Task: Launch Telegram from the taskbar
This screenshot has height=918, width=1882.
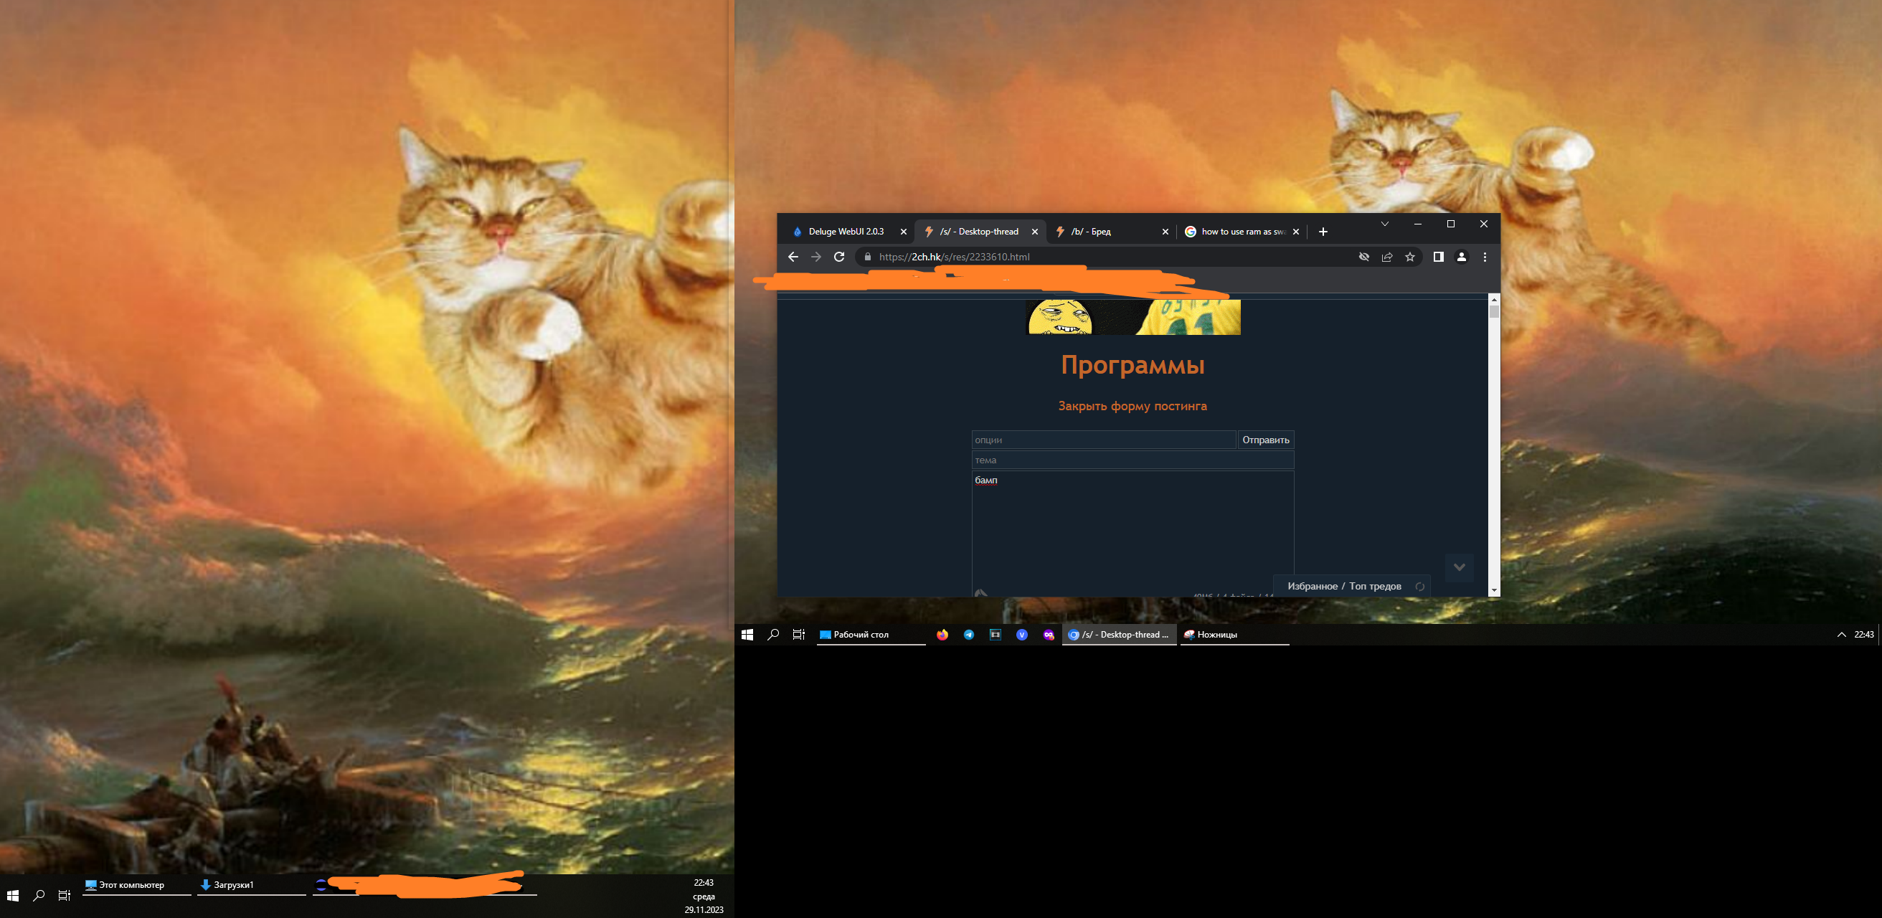Action: (x=969, y=635)
